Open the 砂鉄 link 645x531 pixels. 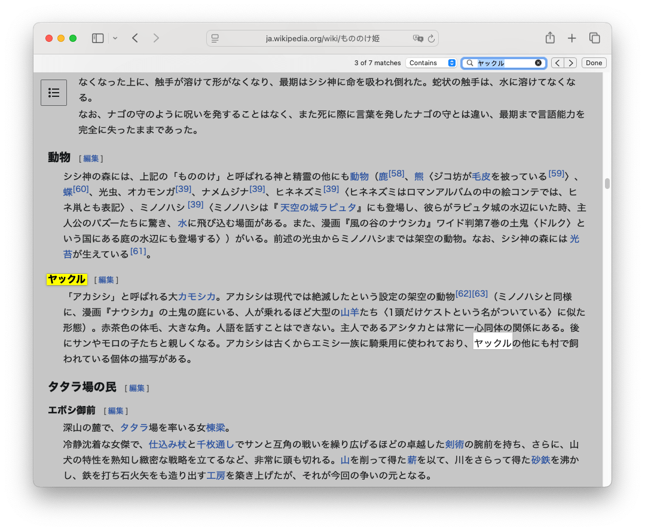(x=540, y=460)
